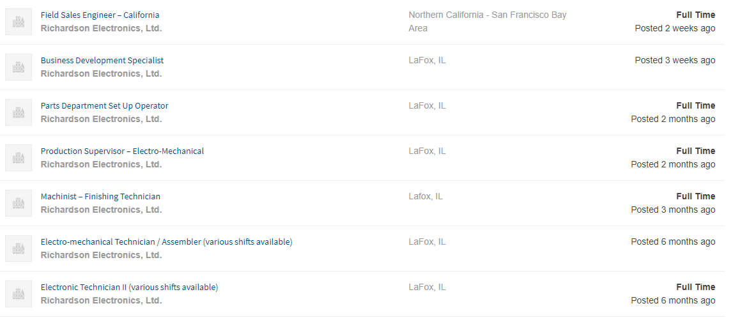The image size is (731, 322).
Task: Click company logo icon beside Field Sales Engineer
Action: pos(19,22)
